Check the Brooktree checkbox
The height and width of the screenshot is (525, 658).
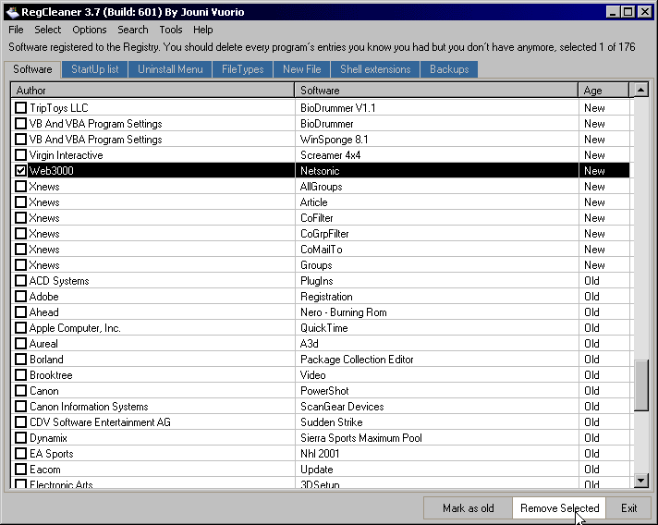point(20,374)
